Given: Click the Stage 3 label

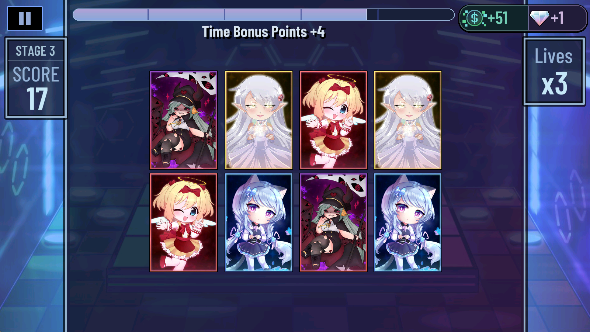Looking at the screenshot, I should tap(35, 51).
